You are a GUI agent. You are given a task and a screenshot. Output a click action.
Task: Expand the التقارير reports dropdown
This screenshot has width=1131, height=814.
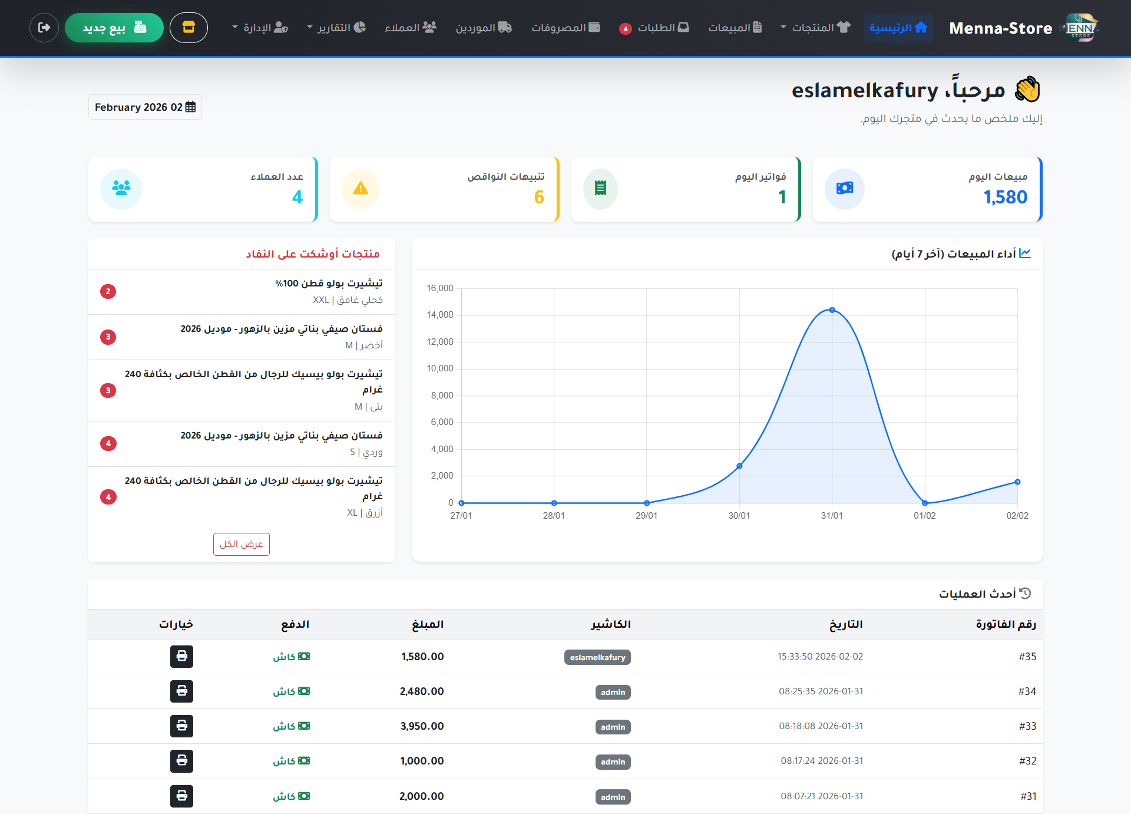pyautogui.click(x=336, y=28)
